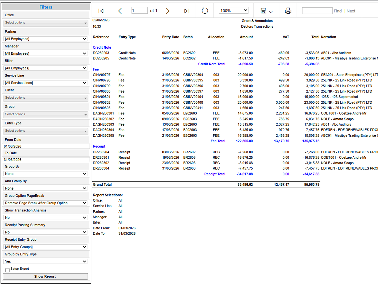Click narration 123S - 123 Supermarket
Viewport: 378px width, 284px height.
point(339,97)
